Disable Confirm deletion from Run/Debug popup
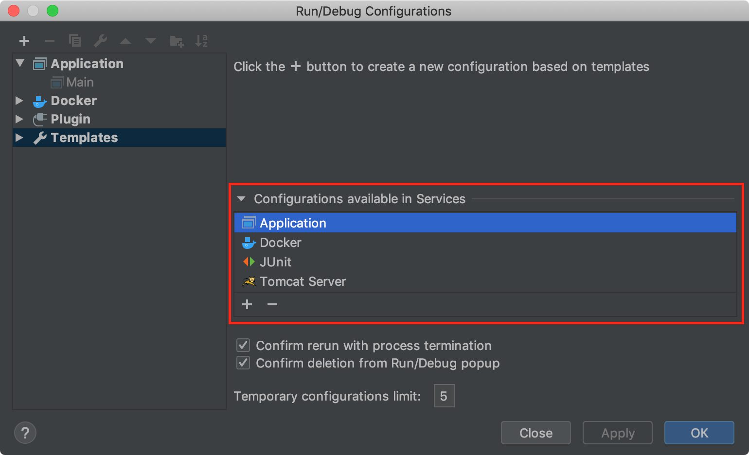This screenshot has width=749, height=455. 243,363
